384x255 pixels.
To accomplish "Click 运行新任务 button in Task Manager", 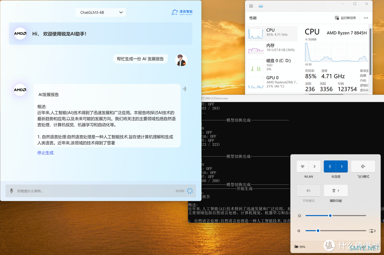I will (345, 18).
